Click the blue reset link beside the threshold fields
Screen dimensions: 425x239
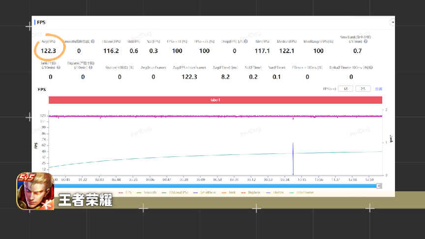point(378,89)
